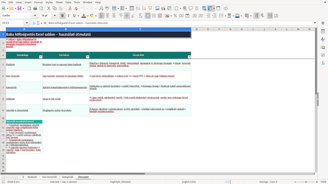The image size is (328, 184).
Task: Click status bar English (USA) language
Action: [x=189, y=182]
